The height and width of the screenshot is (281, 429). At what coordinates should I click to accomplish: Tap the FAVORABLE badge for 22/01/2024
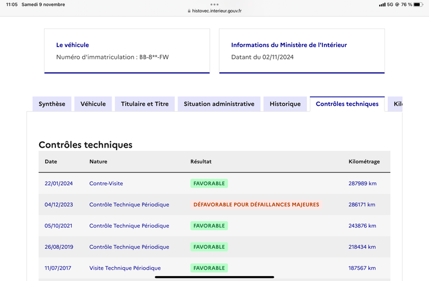(209, 184)
